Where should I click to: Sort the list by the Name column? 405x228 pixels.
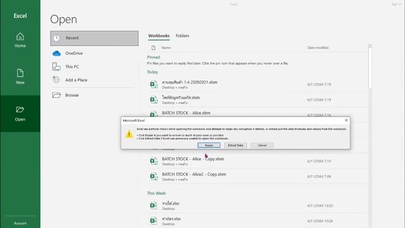coord(166,47)
